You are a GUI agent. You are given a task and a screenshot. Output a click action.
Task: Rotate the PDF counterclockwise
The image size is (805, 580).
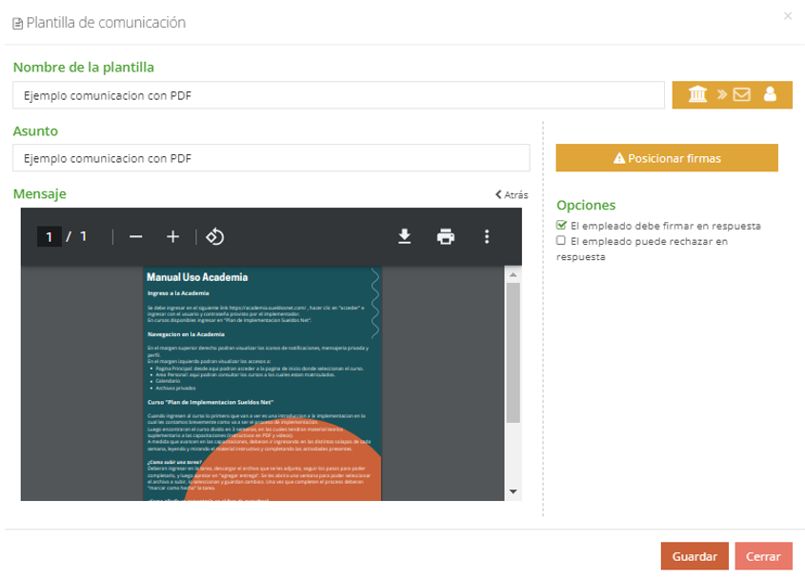[214, 236]
